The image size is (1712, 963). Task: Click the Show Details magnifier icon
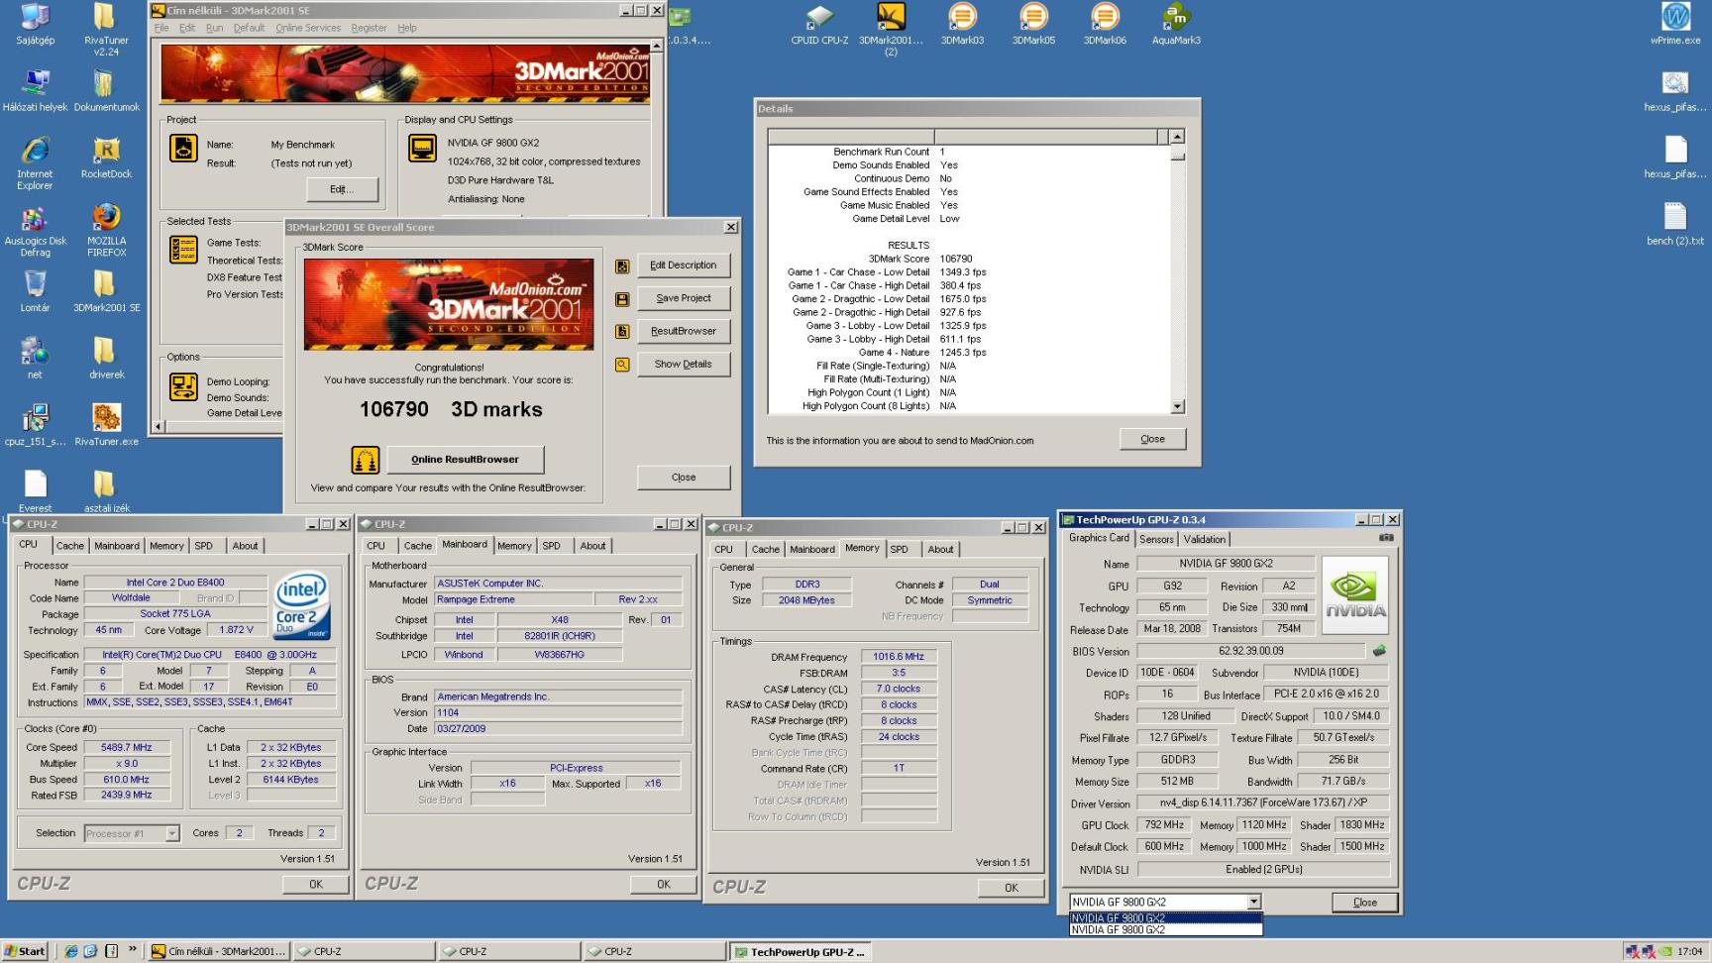click(x=622, y=365)
